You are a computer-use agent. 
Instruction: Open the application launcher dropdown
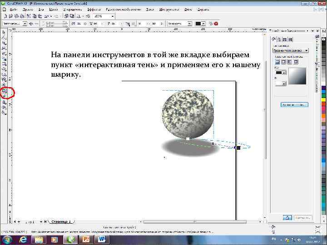pyautogui.click(x=83, y=16)
